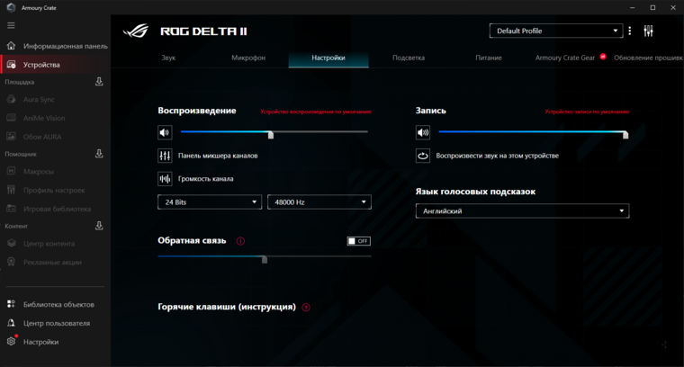Open Обои AURA wallpaper section
Screen dimensions: 684x367
56,137
